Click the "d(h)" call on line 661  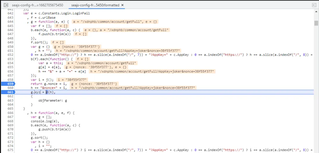(50, 92)
